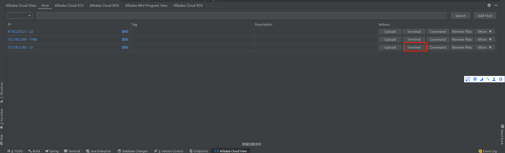Image resolution: width=505 pixels, height=153 pixels.
Task: Switch to the Alibaba Cloud ROS tab
Action: click(x=104, y=6)
